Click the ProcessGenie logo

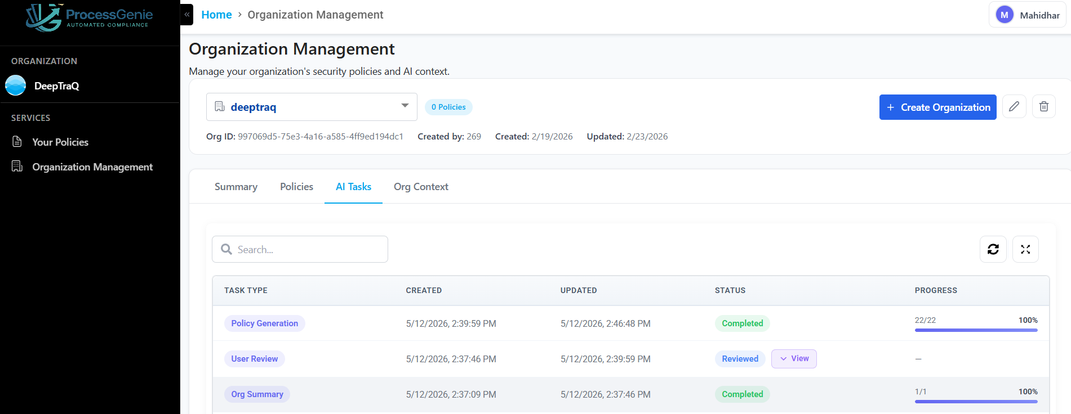tap(90, 17)
